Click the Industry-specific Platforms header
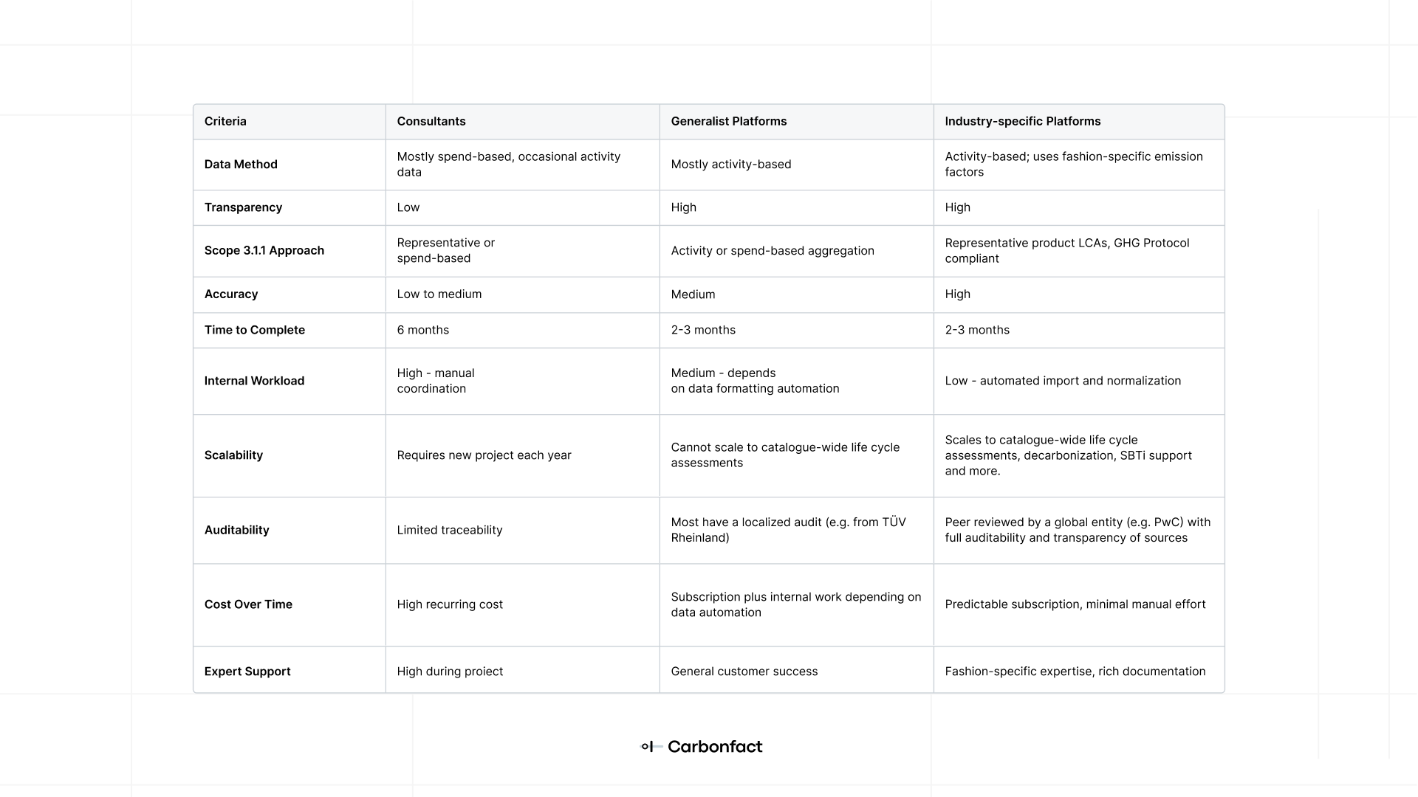Viewport: 1418px width, 797px height. click(1022, 122)
